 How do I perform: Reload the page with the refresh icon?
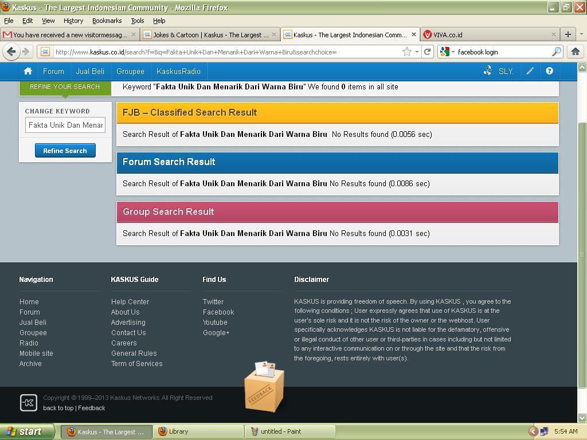pyautogui.click(x=427, y=52)
